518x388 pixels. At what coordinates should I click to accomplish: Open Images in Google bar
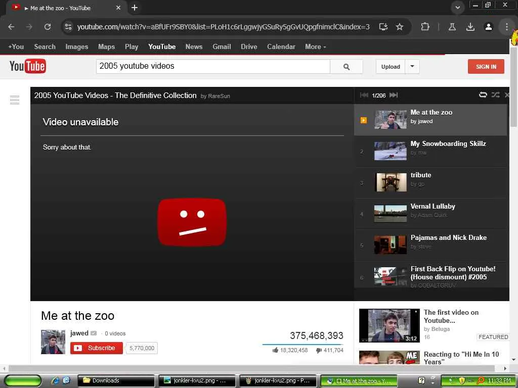77,47
